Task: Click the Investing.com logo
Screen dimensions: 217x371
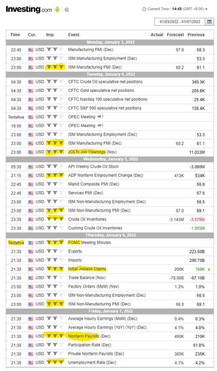Action: click(29, 9)
